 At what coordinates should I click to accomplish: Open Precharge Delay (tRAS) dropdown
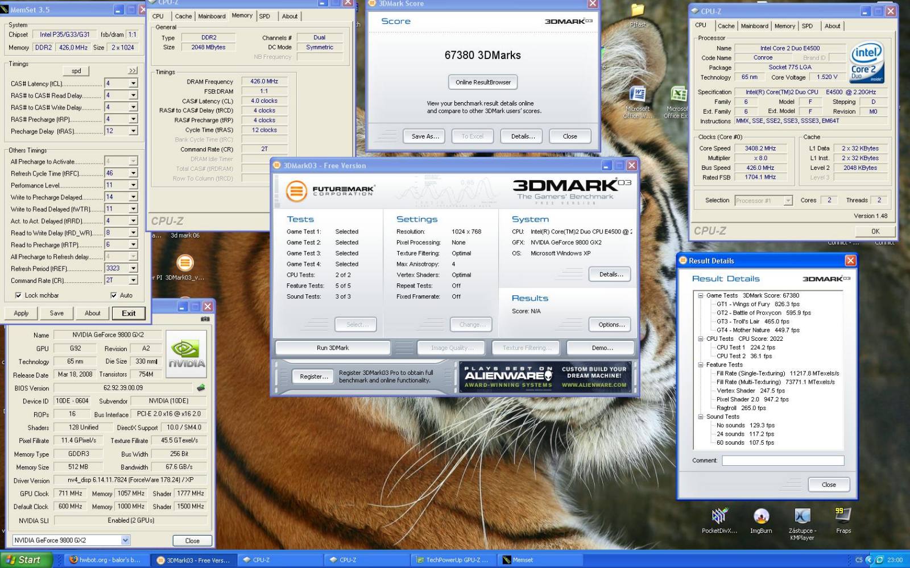(x=133, y=131)
